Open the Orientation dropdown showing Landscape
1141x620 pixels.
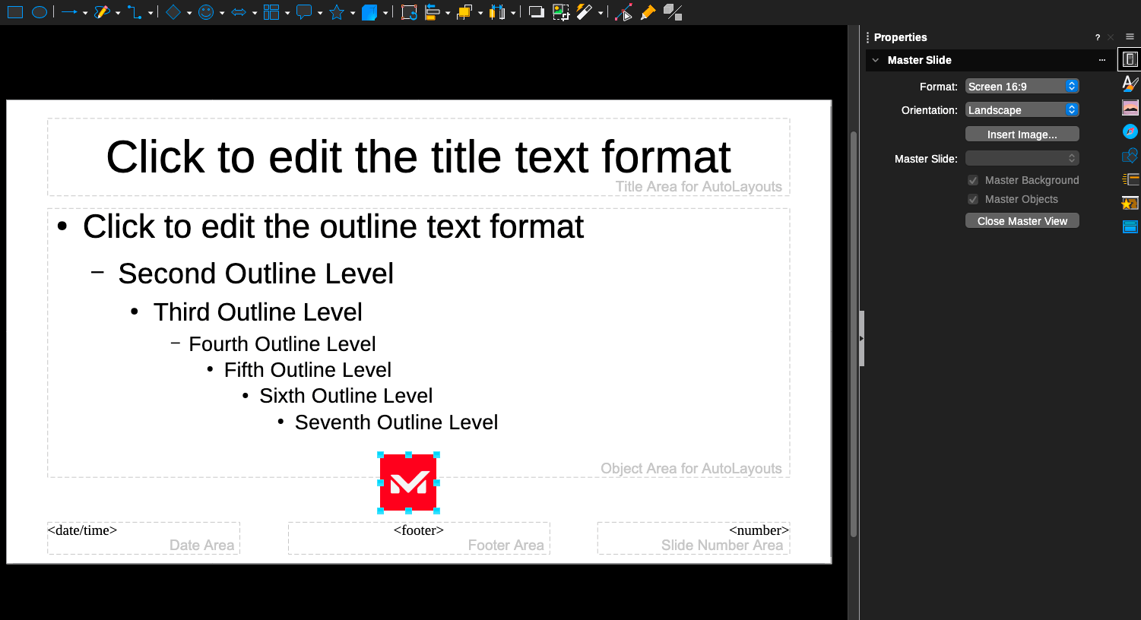tap(1022, 110)
